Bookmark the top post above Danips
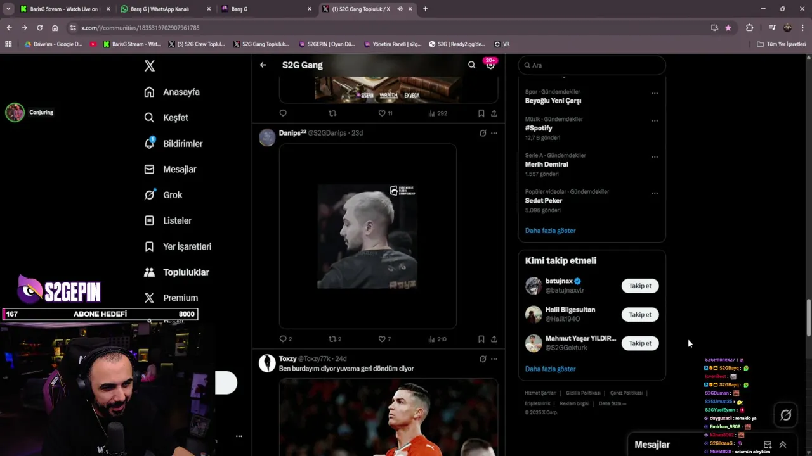812x456 pixels. point(481,113)
